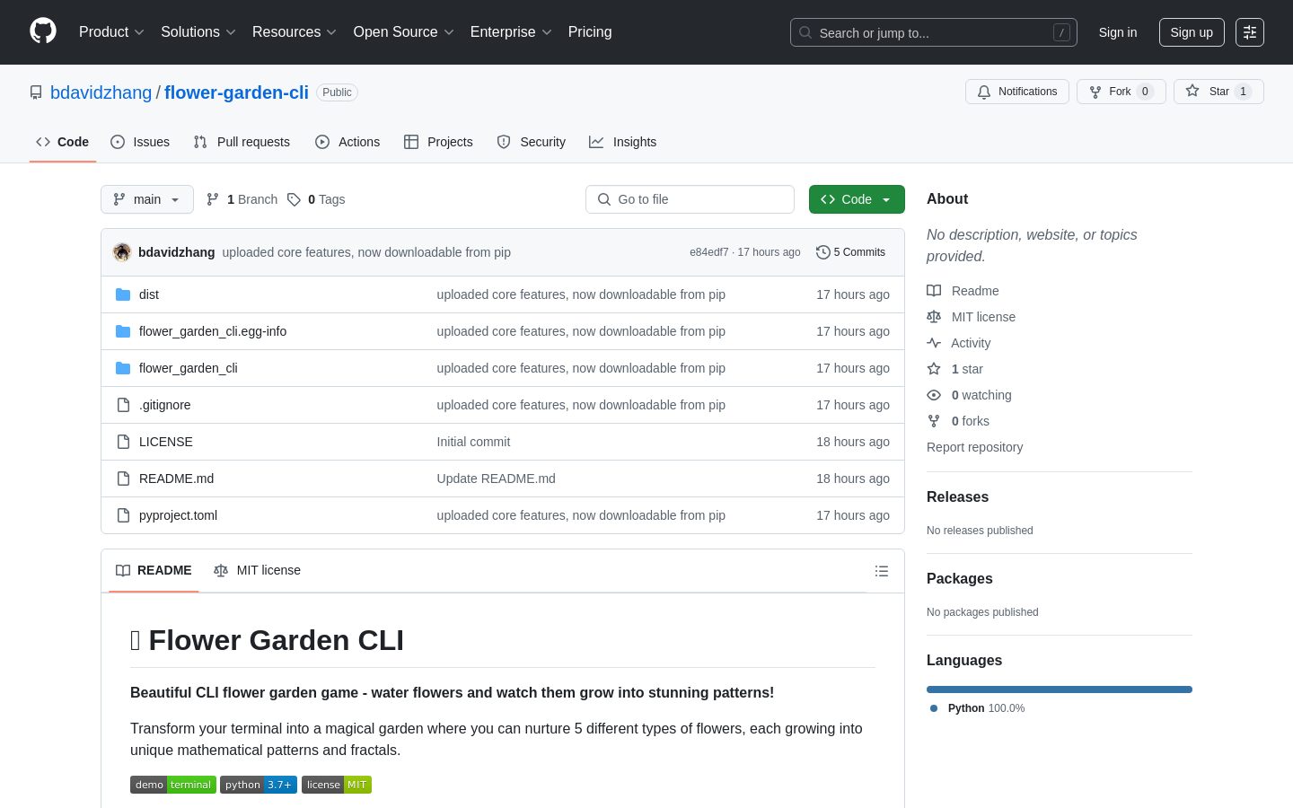Open the Initial commit message link
1293x808 pixels.
[x=473, y=442]
